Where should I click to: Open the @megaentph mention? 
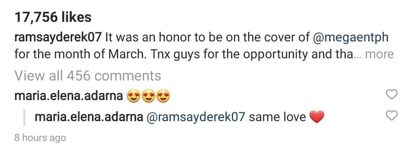[350, 38]
